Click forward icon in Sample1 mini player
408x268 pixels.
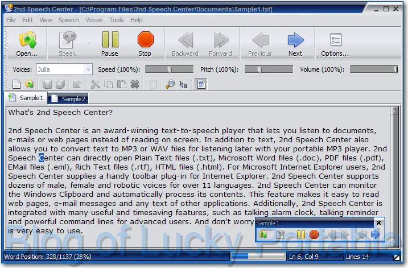[344, 234]
